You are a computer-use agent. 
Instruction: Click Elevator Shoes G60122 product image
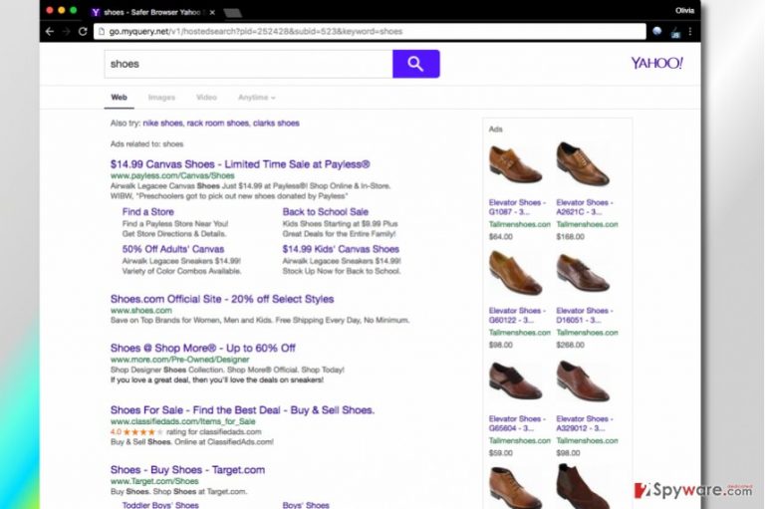pyautogui.click(x=515, y=273)
